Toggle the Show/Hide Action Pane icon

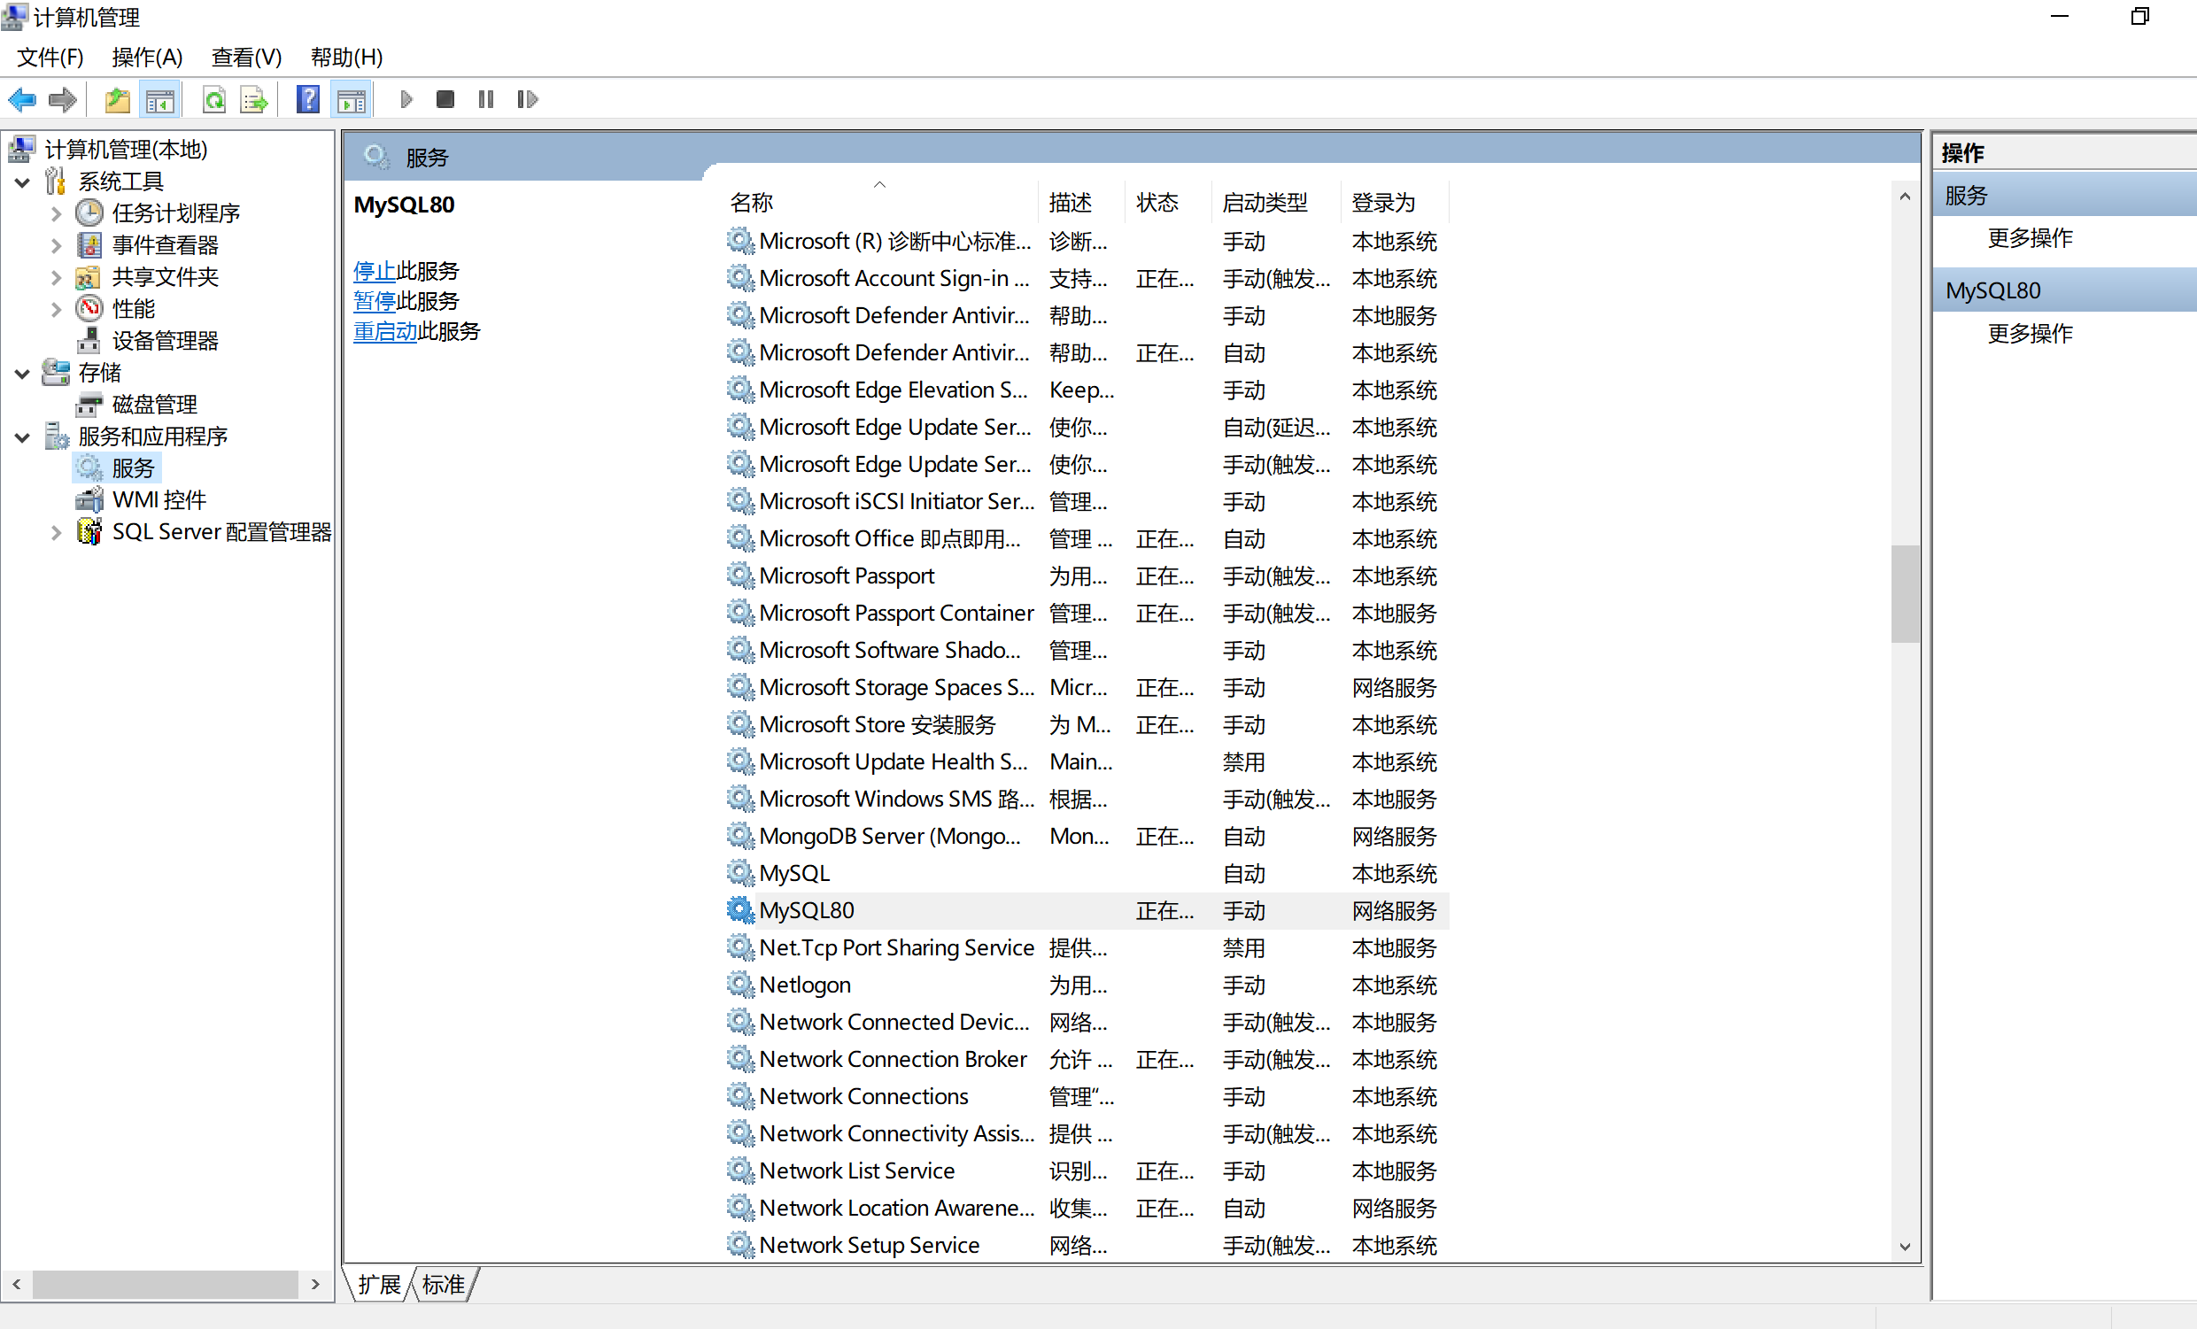(x=352, y=99)
